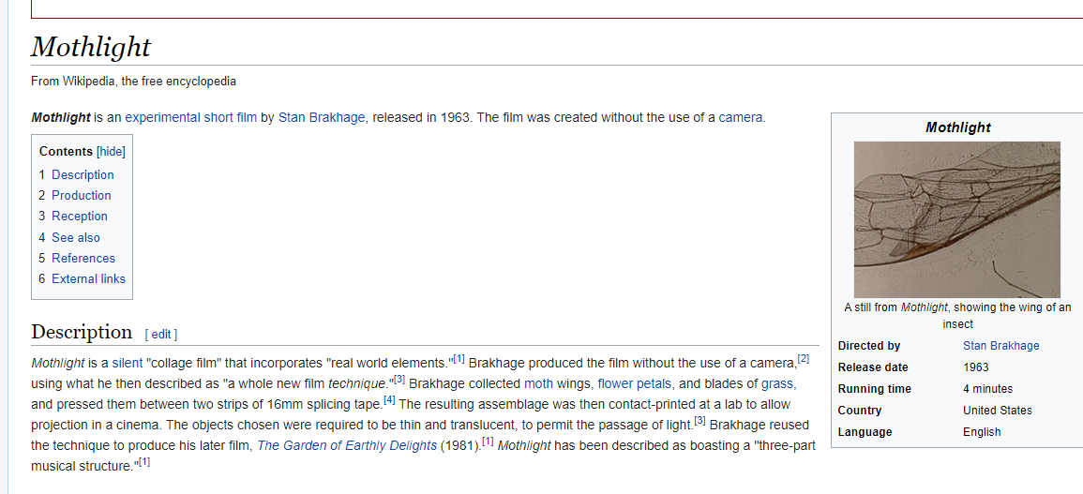This screenshot has height=494, width=1083.
Task: Open Stan Brakhage link in infobox
Action: pyautogui.click(x=1000, y=346)
